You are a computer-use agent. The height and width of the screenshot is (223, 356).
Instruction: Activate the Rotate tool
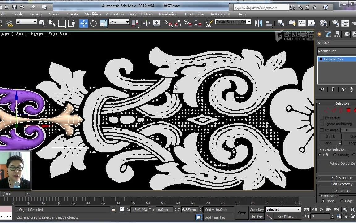[93, 23]
